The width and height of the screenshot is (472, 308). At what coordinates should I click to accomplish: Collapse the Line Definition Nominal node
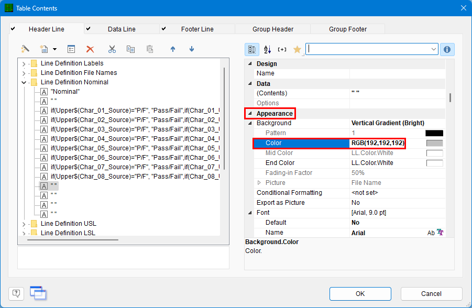click(x=24, y=82)
